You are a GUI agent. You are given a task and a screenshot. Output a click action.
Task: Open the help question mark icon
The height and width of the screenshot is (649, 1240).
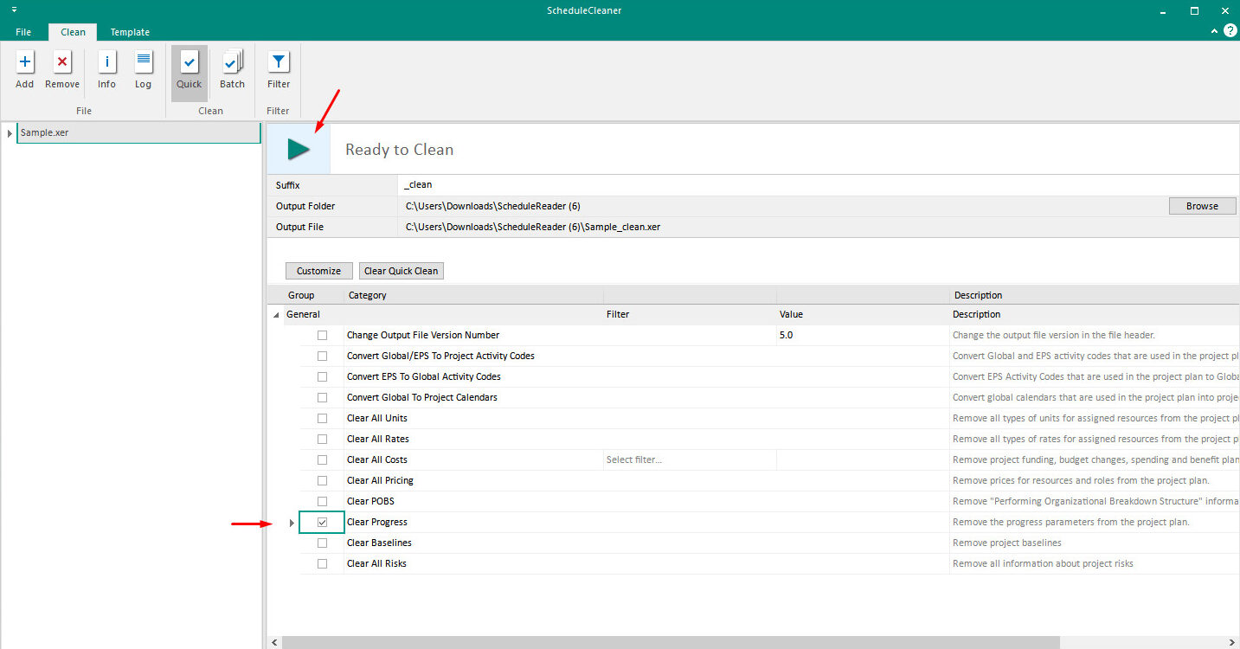click(x=1230, y=30)
